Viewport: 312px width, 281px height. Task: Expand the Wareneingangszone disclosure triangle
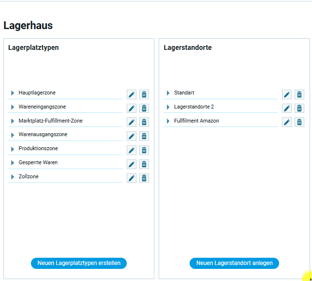13,107
